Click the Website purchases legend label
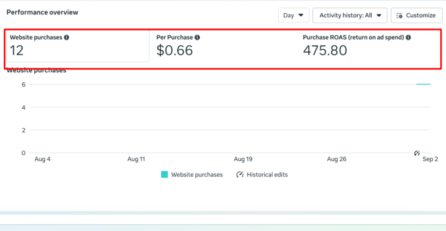 click(197, 175)
